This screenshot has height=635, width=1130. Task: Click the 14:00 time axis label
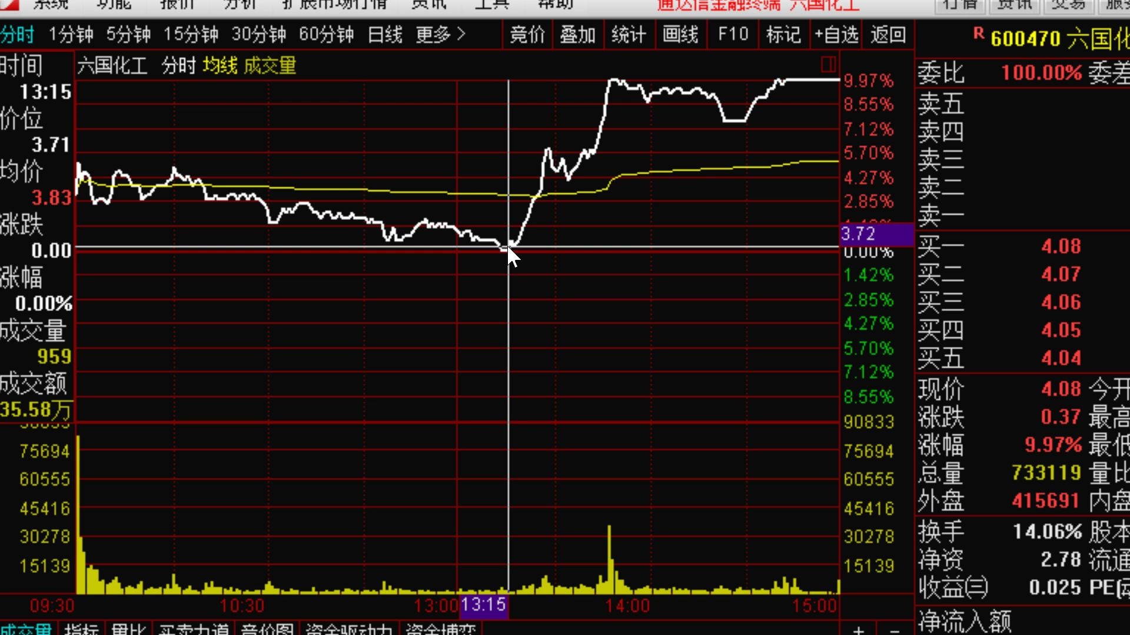click(627, 606)
